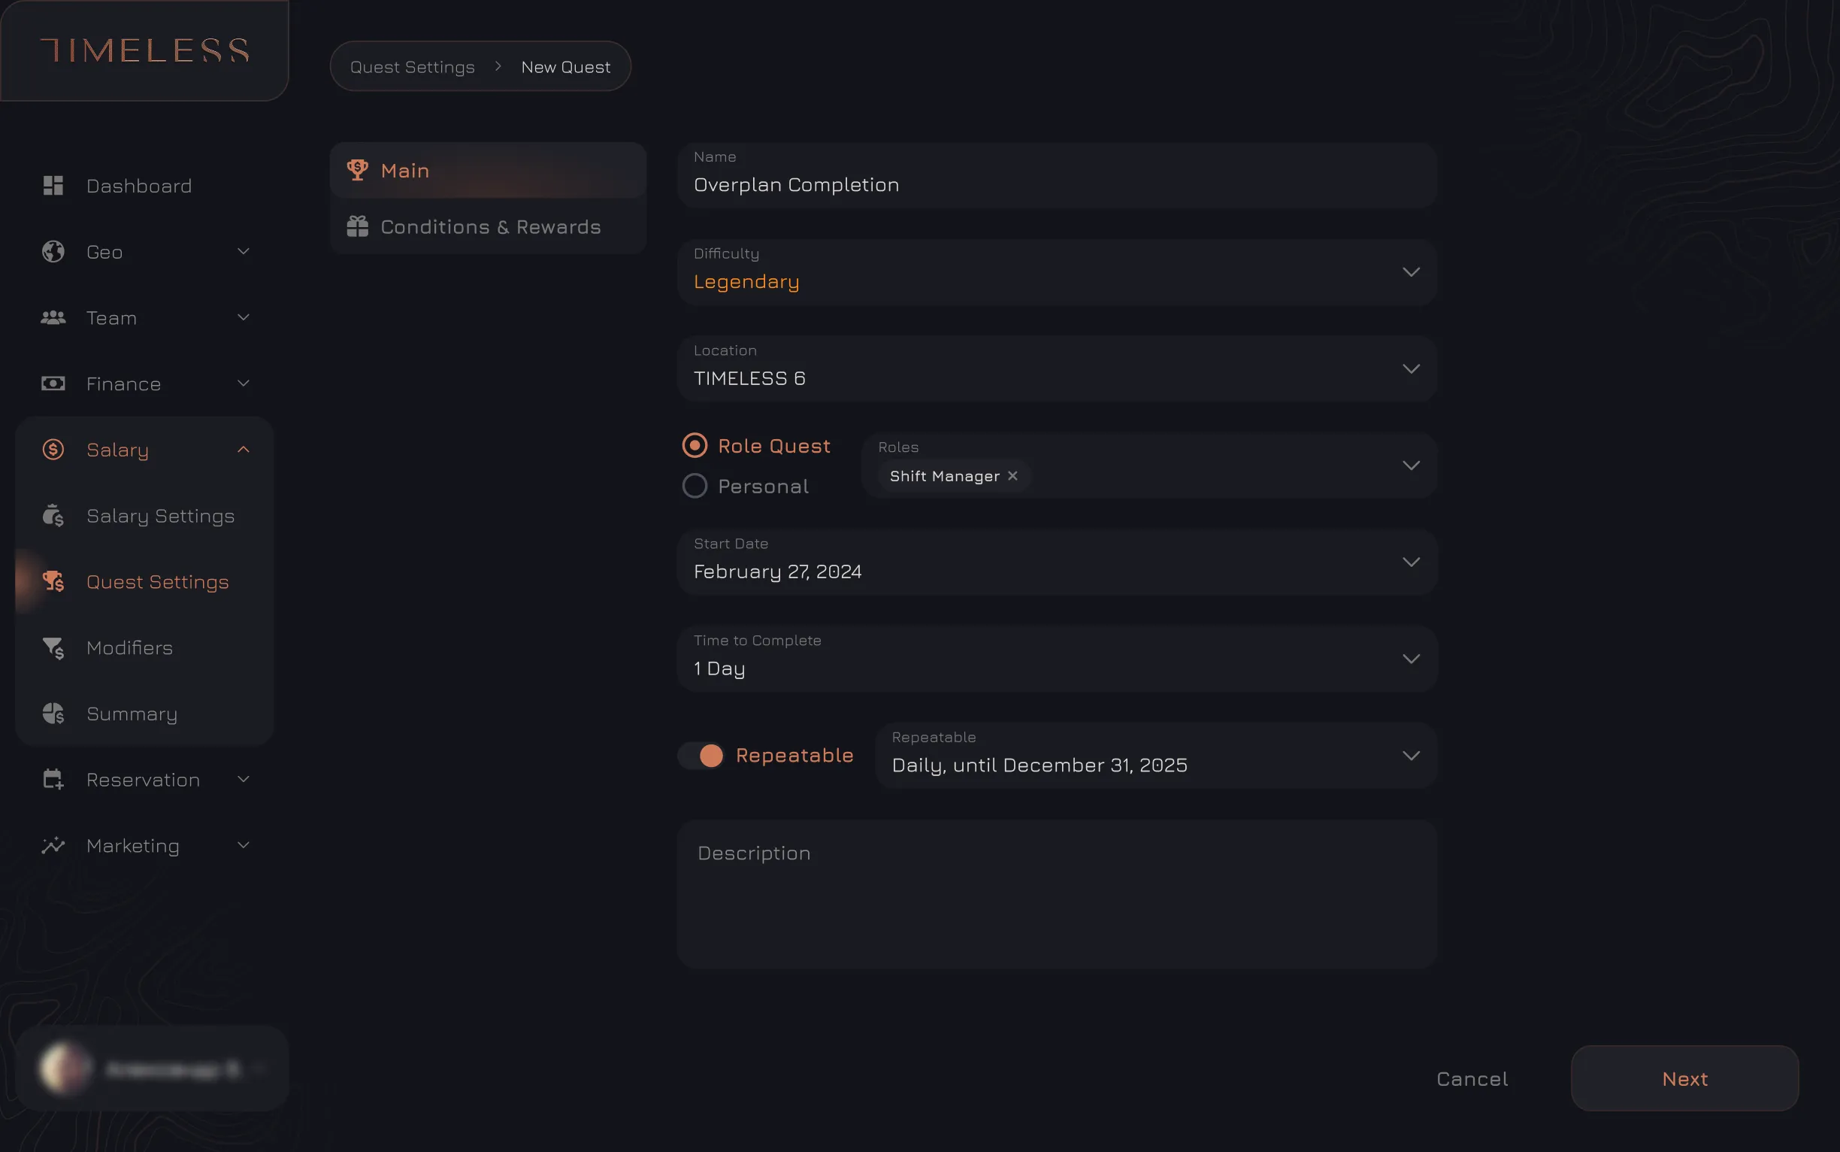Click the Cancel button
The image size is (1840, 1152).
[x=1472, y=1079]
